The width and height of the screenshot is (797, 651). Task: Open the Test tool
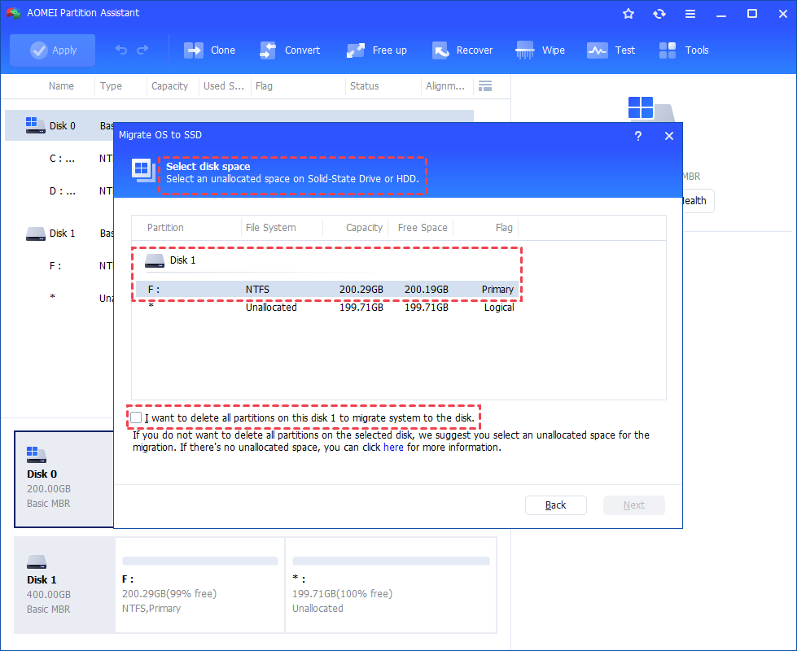pyautogui.click(x=611, y=50)
